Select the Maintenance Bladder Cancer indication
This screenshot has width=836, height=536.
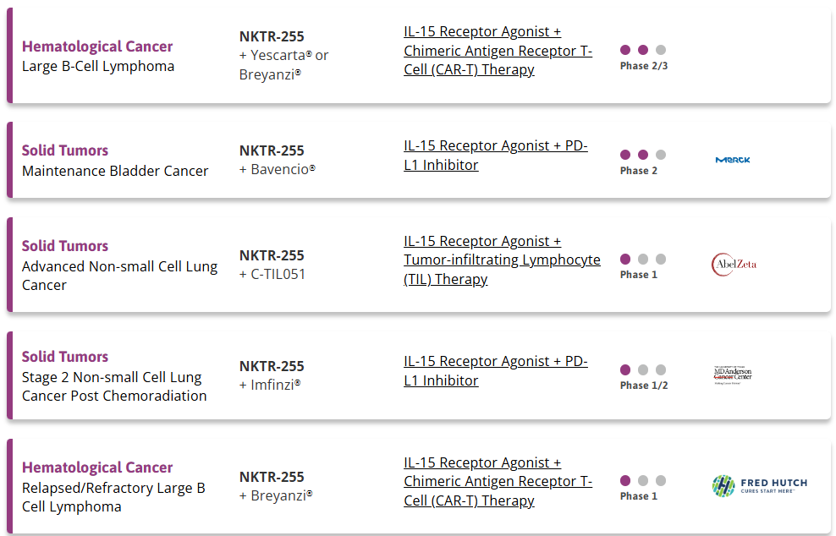click(115, 171)
